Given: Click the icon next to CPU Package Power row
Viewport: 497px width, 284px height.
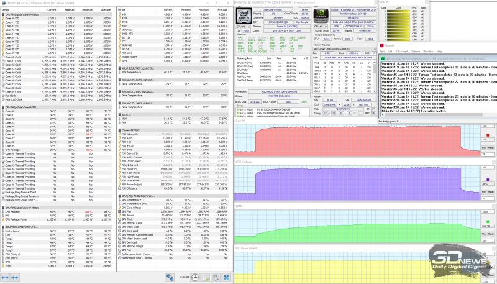Looking at the screenshot, I should (x=3, y=219).
